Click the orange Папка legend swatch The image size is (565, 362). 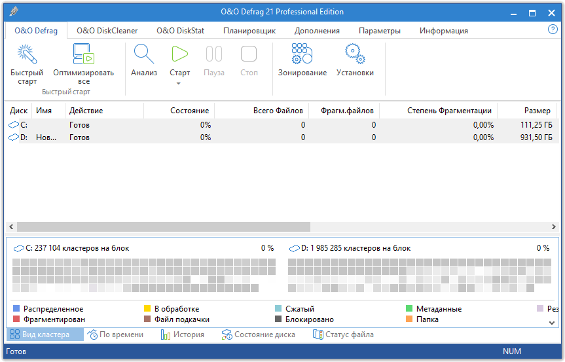pos(409,319)
